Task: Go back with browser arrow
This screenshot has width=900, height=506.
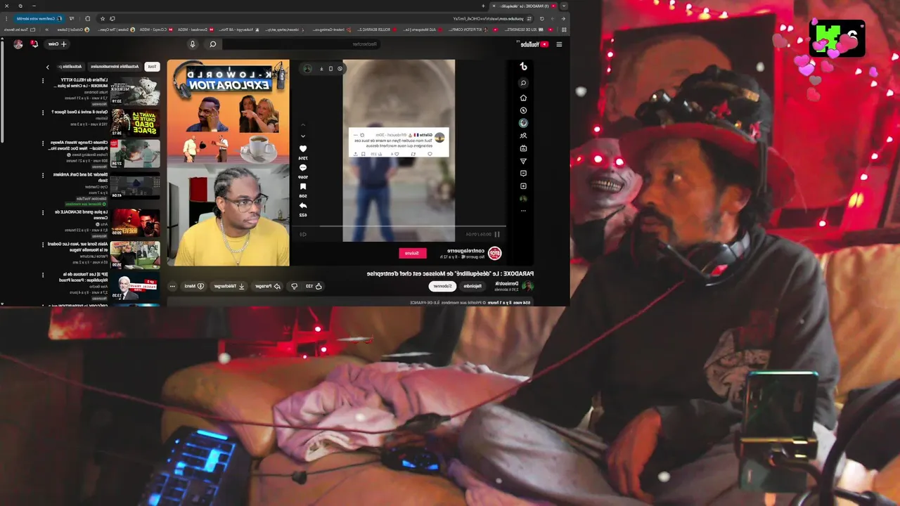Action: 562,18
